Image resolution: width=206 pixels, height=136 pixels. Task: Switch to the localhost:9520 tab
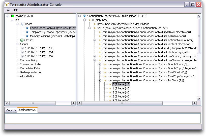point(27,110)
